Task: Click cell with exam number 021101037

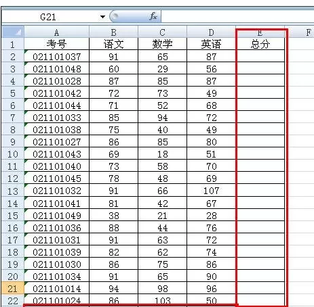Action: pos(57,56)
